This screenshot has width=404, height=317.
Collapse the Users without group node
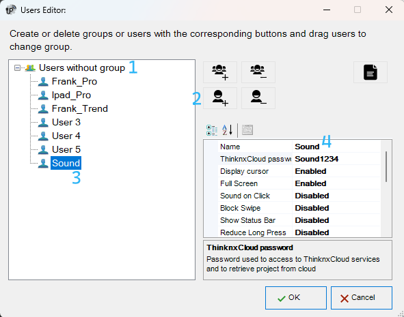(17, 67)
